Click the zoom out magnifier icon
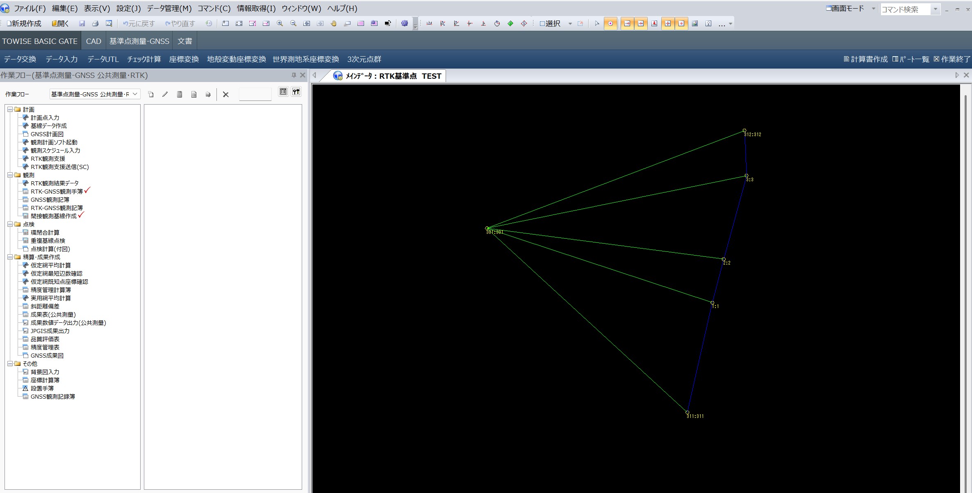The image size is (972, 493). click(x=294, y=24)
